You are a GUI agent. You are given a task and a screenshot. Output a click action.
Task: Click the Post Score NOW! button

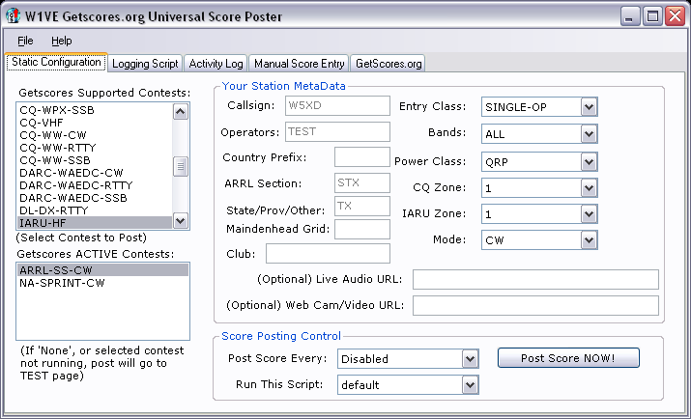pyautogui.click(x=568, y=358)
